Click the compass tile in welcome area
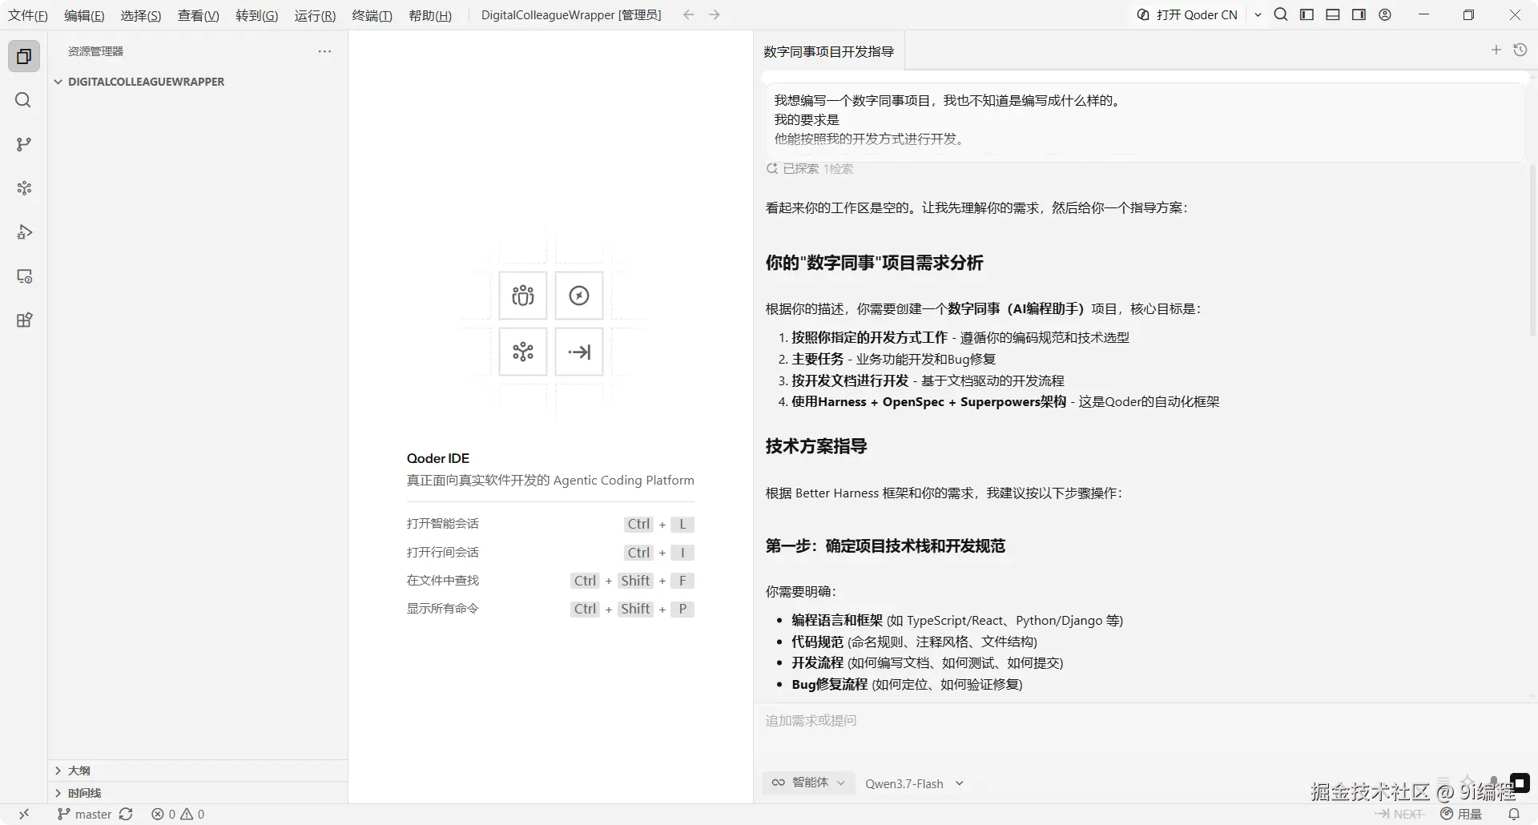This screenshot has height=825, width=1538. (579, 296)
